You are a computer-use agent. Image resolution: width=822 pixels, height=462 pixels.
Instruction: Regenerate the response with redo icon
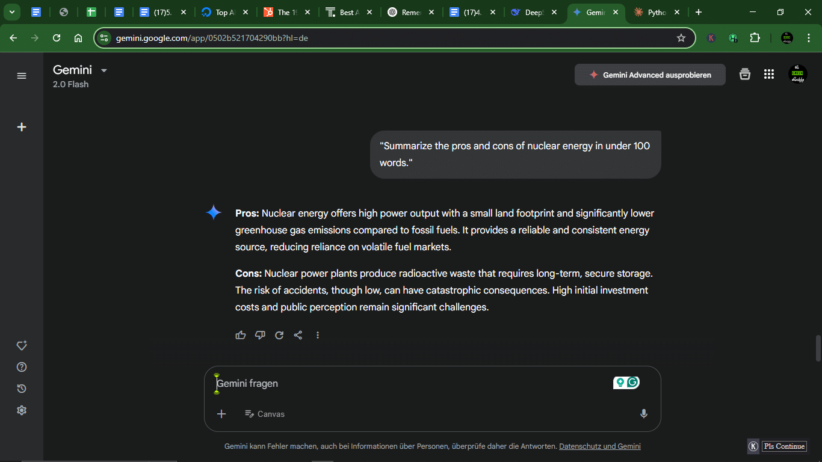click(x=279, y=335)
